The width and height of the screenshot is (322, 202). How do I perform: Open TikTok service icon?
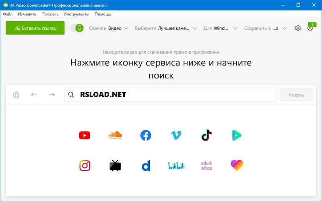(206, 135)
